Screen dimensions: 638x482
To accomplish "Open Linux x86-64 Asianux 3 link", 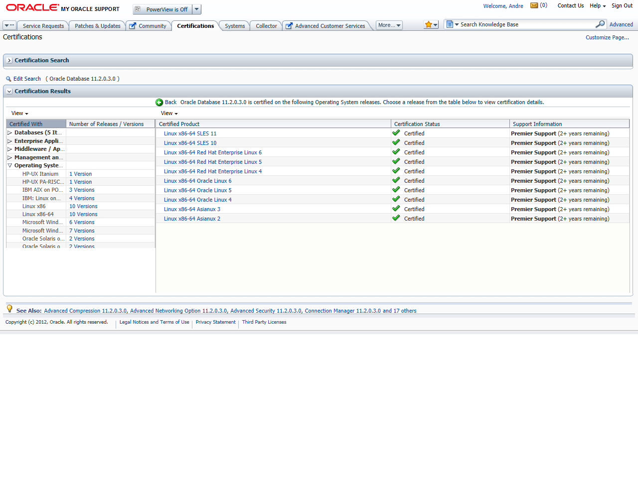I will (x=192, y=209).
